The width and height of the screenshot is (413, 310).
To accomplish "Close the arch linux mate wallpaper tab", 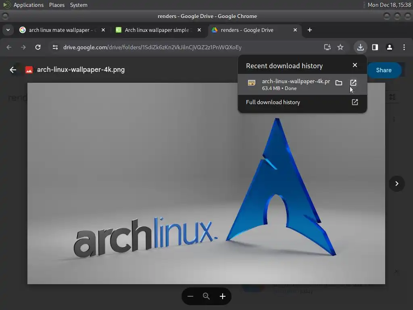I will tap(103, 30).
